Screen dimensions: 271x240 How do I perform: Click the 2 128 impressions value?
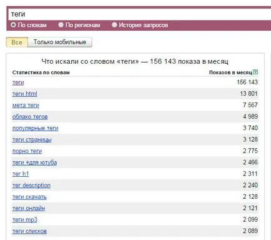click(x=250, y=197)
